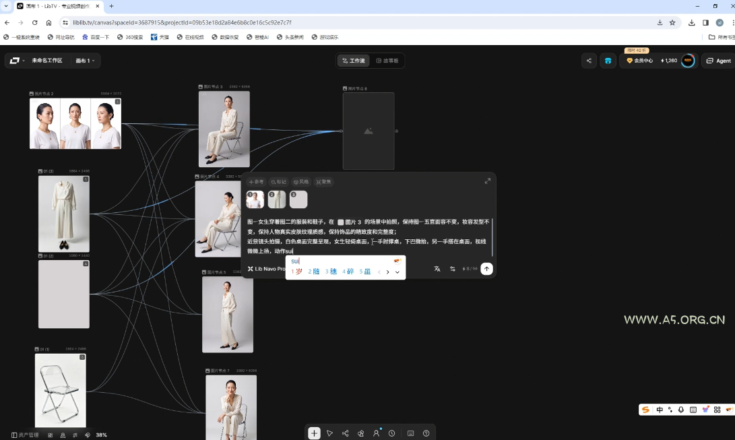Expand the IME candidate list chevron
This screenshot has height=440, width=735.
click(x=397, y=272)
